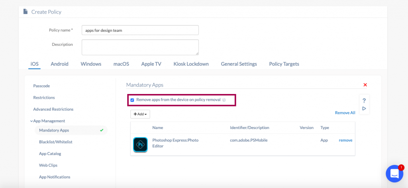Click the Description text area
The height and width of the screenshot is (188, 408).
pos(140,47)
